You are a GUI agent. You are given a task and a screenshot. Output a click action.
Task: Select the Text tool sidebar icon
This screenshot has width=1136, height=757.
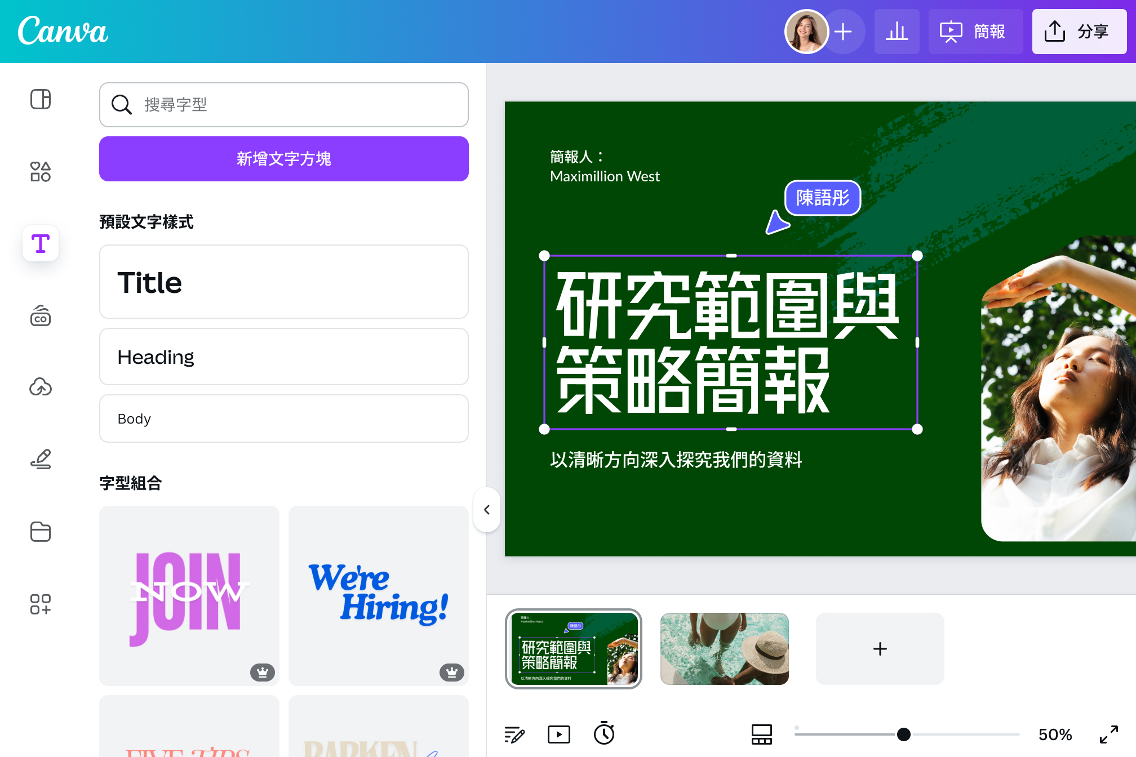(41, 243)
